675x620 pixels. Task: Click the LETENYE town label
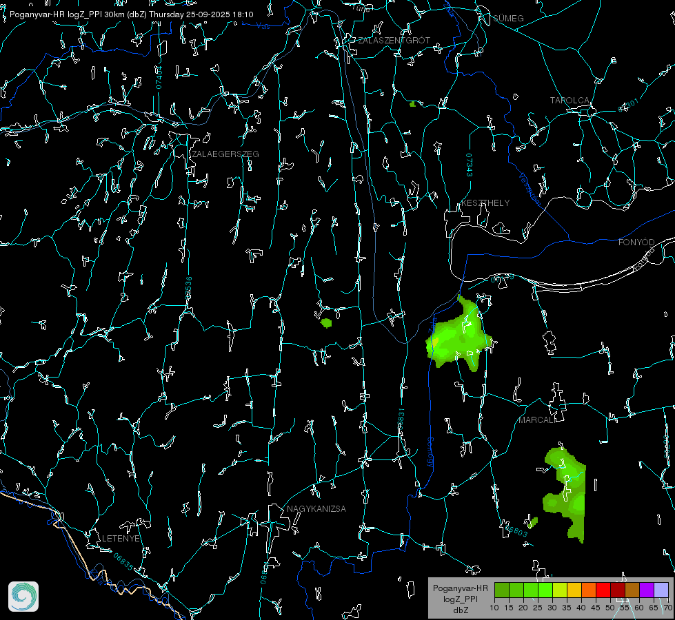(x=121, y=538)
